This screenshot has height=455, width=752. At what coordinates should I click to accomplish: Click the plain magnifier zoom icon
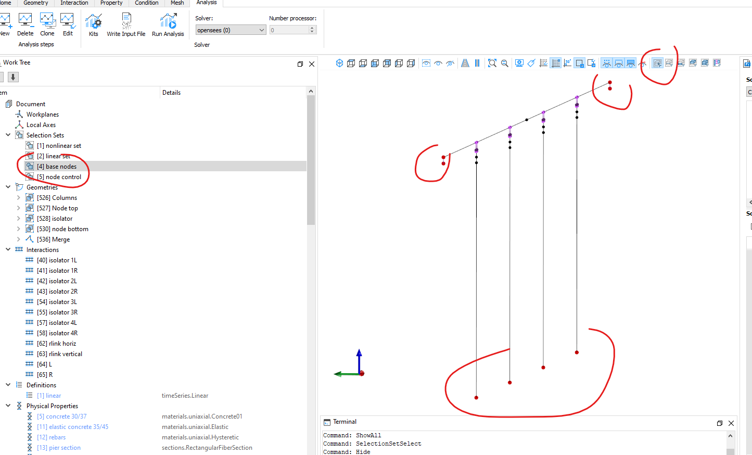coord(504,63)
